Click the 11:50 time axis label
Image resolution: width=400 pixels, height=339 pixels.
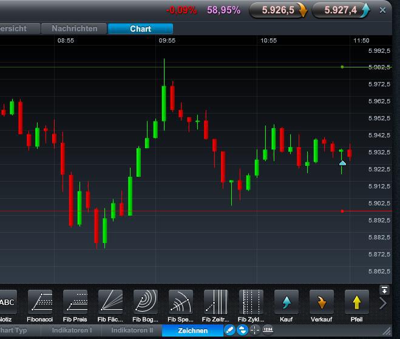361,40
